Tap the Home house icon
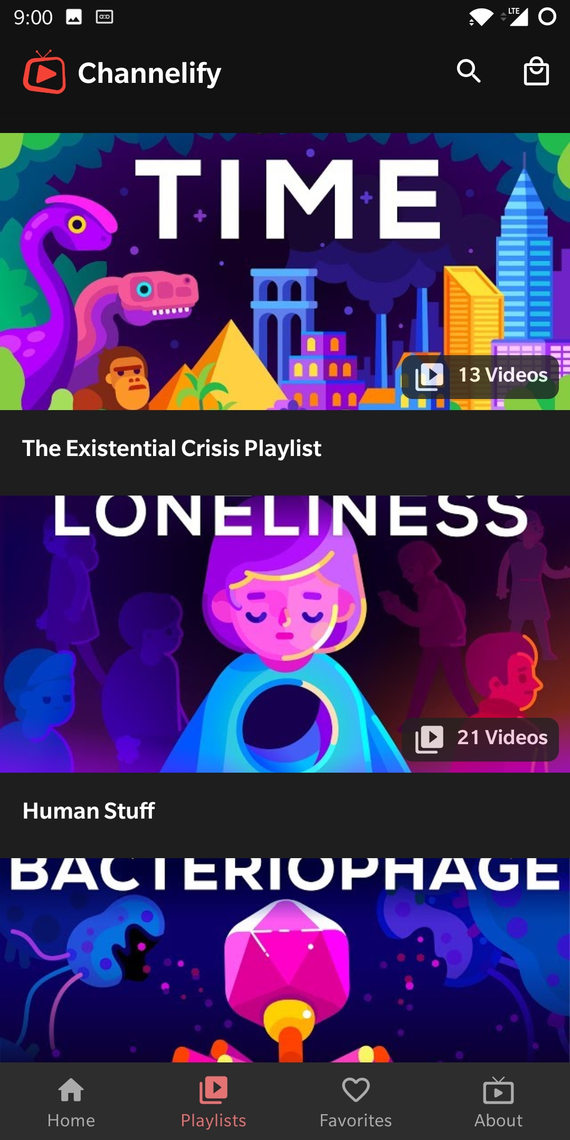 pos(71,1090)
